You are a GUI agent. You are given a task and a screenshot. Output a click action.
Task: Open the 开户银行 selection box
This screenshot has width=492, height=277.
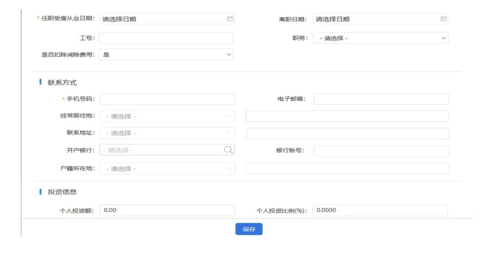pos(167,150)
